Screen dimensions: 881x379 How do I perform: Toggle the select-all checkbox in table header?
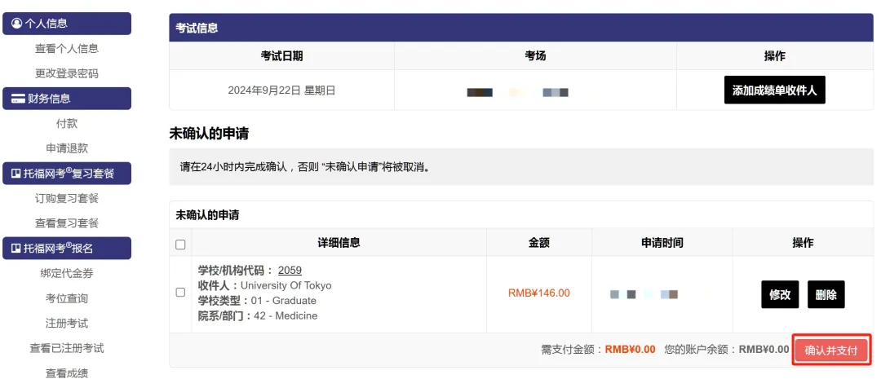pyautogui.click(x=180, y=244)
